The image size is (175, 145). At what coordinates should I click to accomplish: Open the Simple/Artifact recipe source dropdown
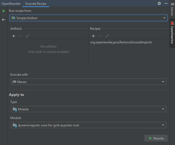pos(88,18)
